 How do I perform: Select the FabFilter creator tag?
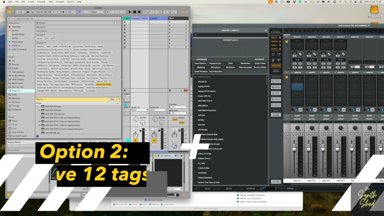coord(65,59)
